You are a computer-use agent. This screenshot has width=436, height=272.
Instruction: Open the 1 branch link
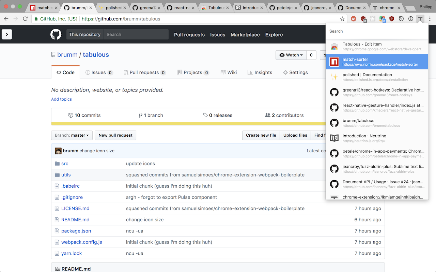151,115
